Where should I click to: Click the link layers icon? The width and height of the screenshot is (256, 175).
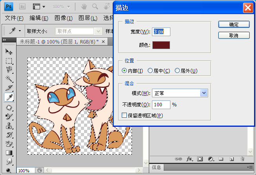point(178,159)
